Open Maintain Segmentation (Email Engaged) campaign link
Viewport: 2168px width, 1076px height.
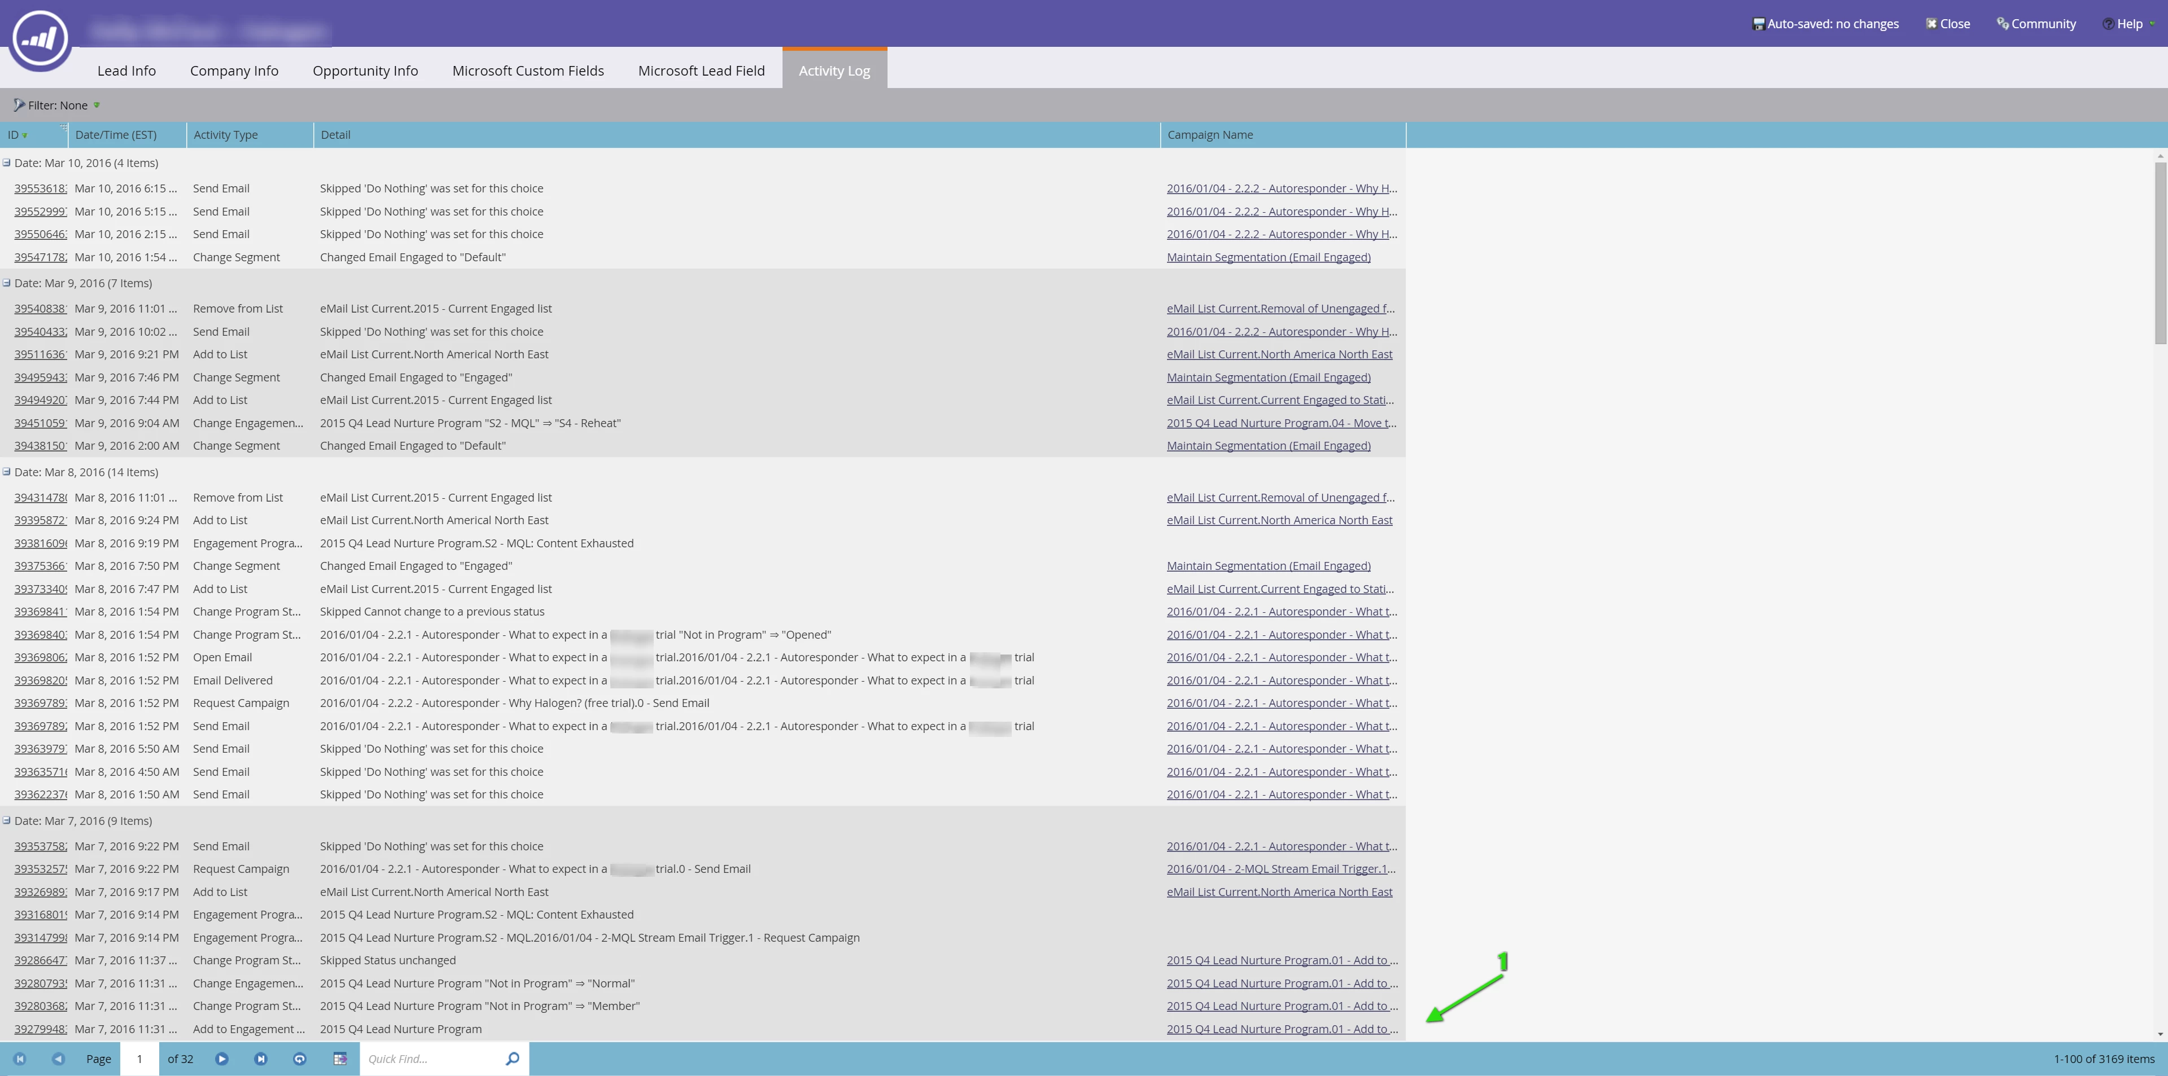1268,257
